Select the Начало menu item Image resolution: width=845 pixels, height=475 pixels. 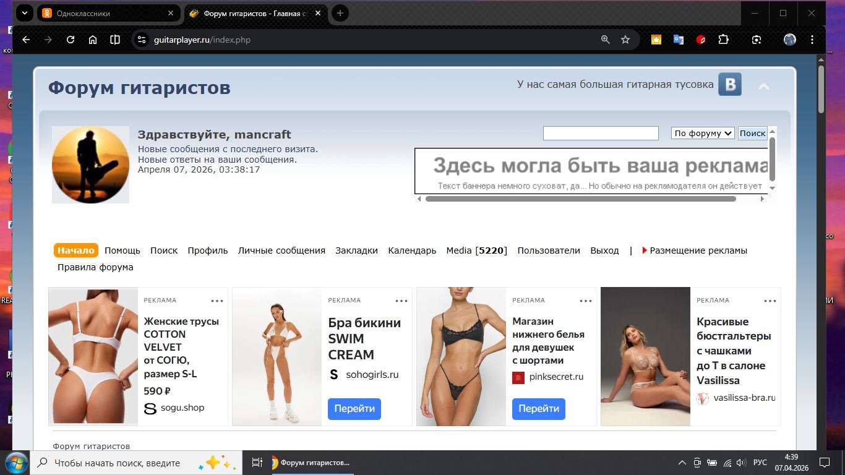click(76, 250)
